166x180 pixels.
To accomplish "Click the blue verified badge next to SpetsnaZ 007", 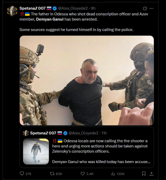I will pos(55,8).
